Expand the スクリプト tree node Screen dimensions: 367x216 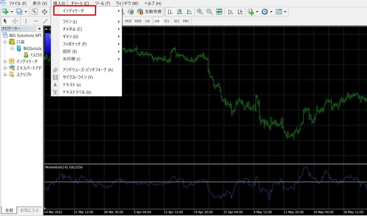[5, 74]
